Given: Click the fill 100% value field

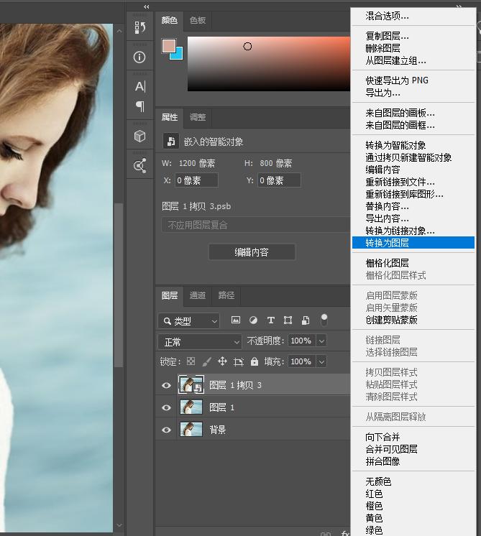Looking at the screenshot, I should pyautogui.click(x=301, y=361).
